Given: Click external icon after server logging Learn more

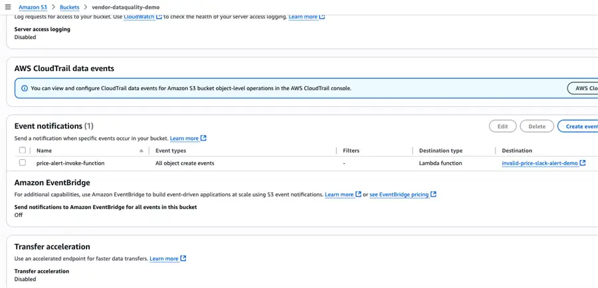Looking at the screenshot, I should (x=322, y=17).
